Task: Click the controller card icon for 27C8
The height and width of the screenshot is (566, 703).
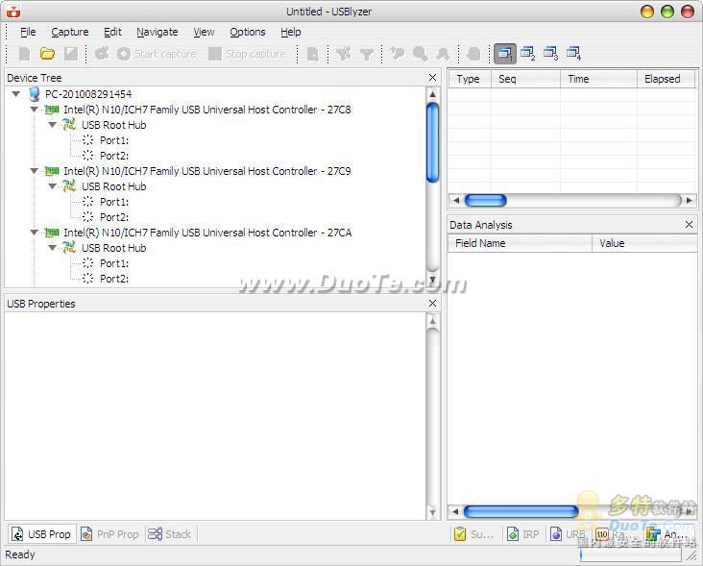Action: (52, 110)
